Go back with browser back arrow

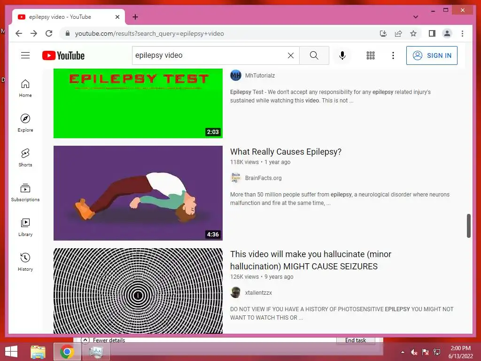coord(19,33)
